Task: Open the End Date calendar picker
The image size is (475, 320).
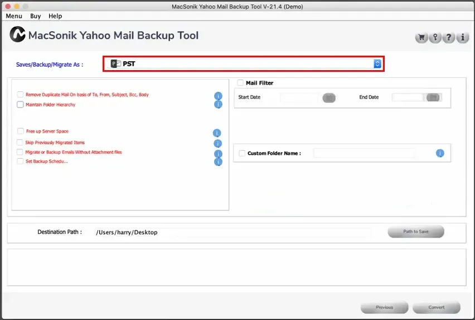Action: click(433, 97)
